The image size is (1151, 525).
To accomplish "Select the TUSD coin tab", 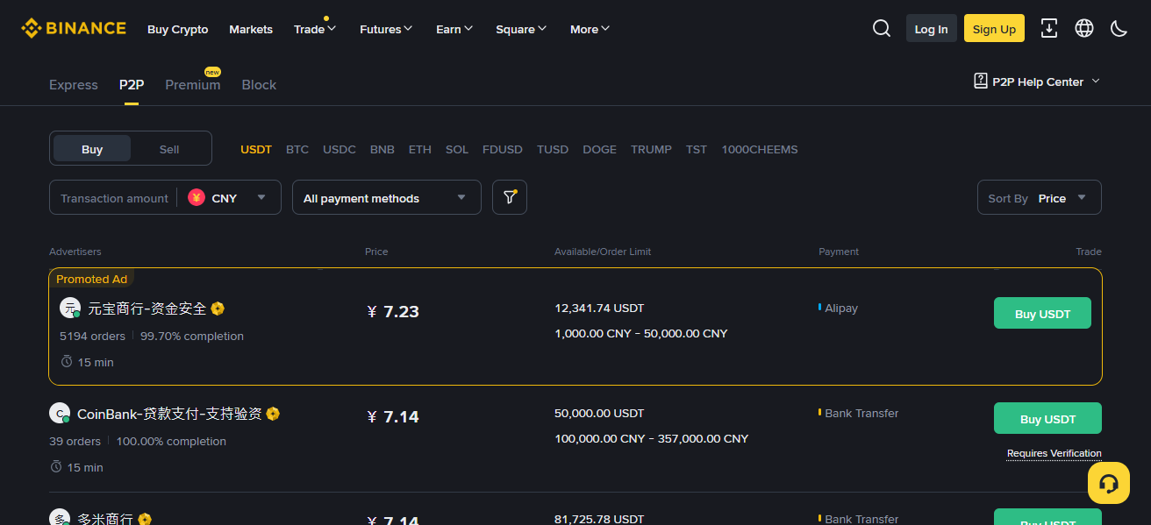I will [553, 149].
